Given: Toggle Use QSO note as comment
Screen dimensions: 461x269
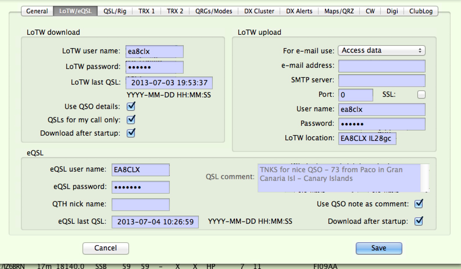Looking at the screenshot, I should [419, 204].
